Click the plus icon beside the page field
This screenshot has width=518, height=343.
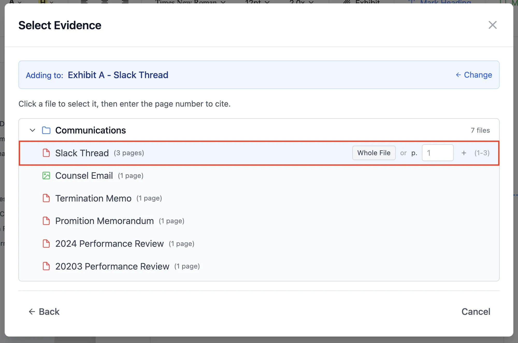point(464,153)
